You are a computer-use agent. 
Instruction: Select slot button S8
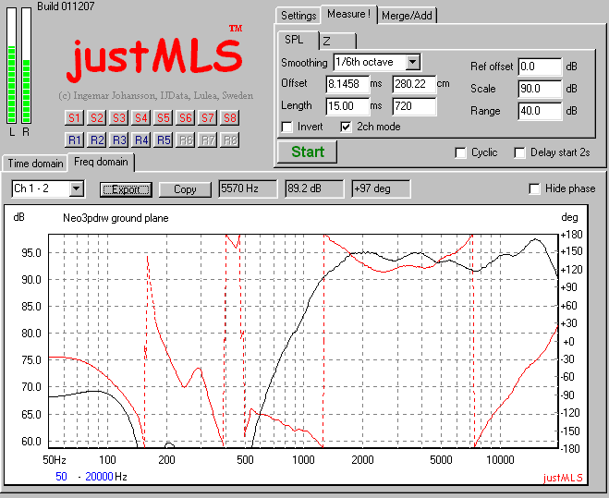pos(229,117)
